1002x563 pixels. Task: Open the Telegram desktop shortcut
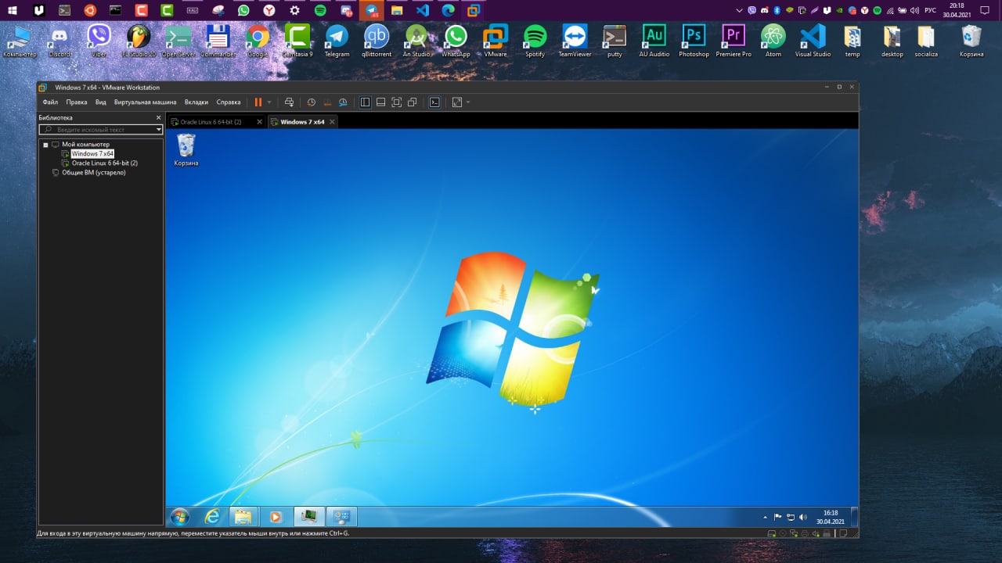pos(337,41)
